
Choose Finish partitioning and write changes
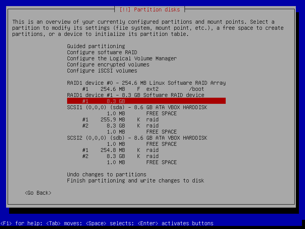(x=135, y=181)
